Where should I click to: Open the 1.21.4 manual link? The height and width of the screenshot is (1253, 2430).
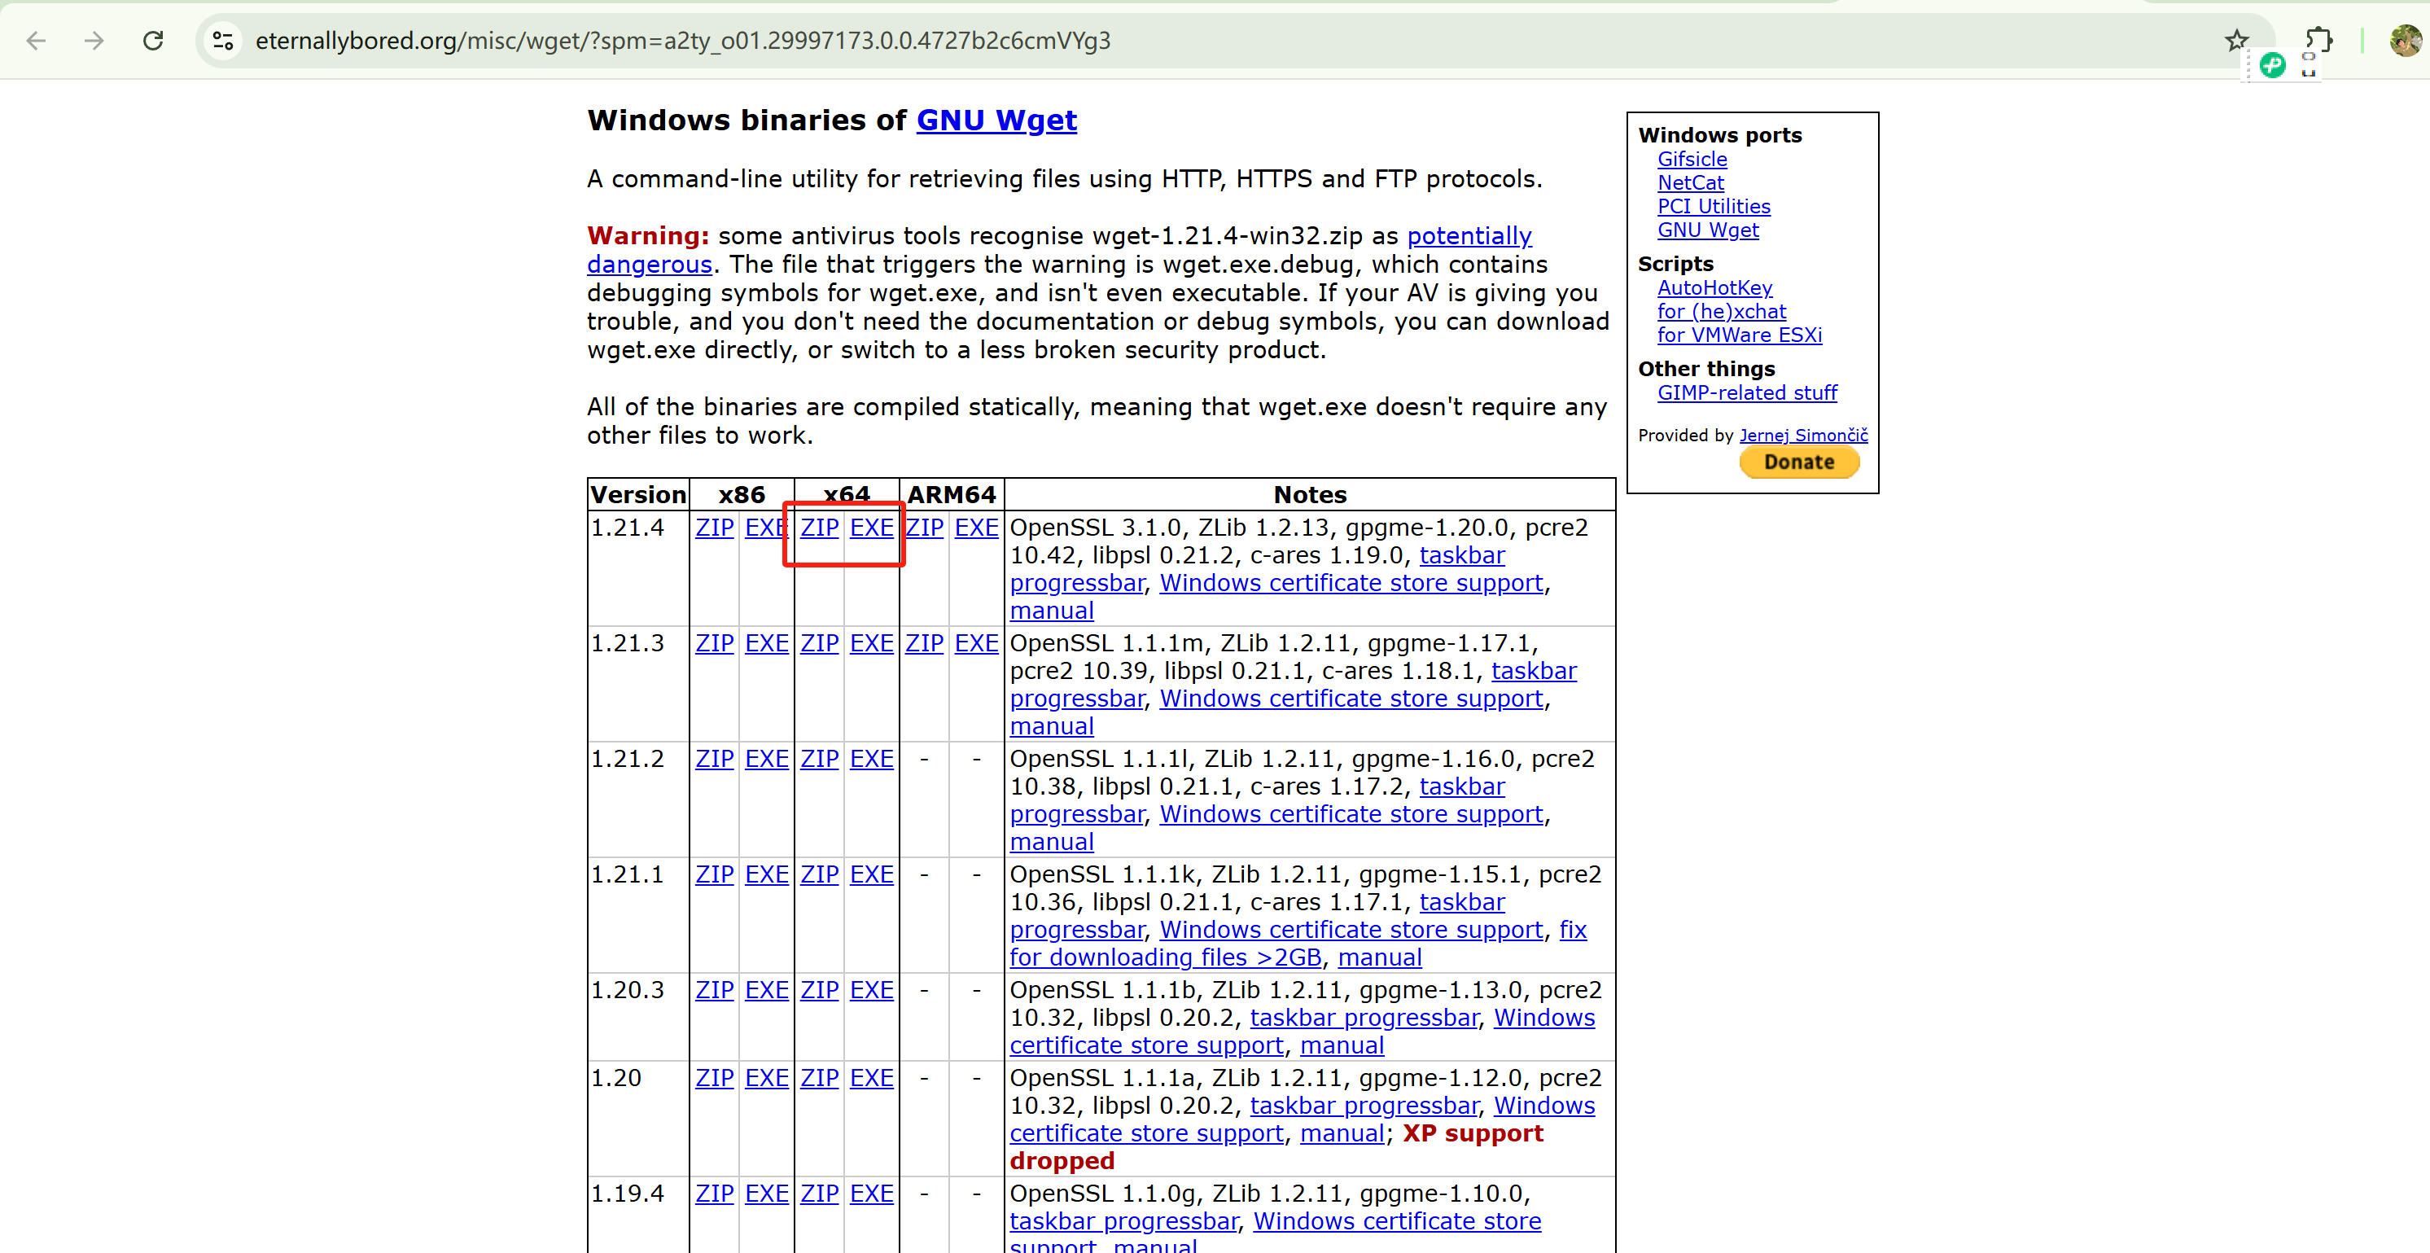pos(1051,611)
